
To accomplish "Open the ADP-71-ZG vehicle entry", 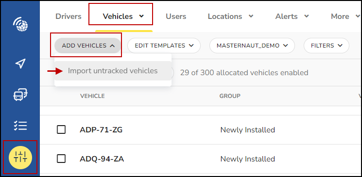I will 101,130.
